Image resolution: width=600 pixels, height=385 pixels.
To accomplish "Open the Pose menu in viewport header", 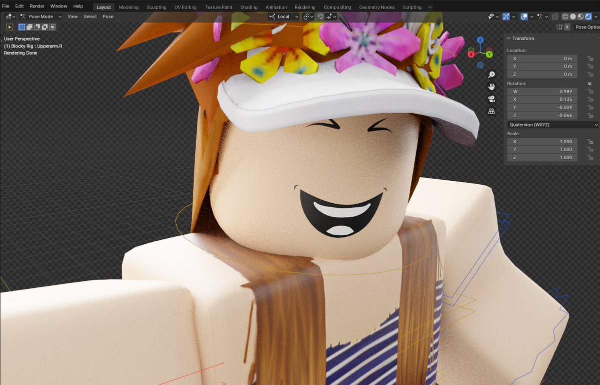I will pyautogui.click(x=108, y=17).
